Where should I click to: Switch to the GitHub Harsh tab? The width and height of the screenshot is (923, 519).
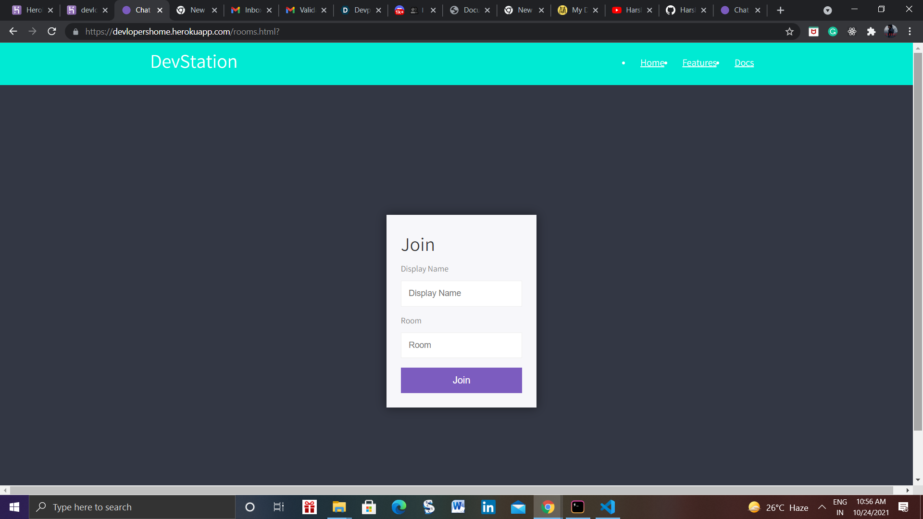683,10
